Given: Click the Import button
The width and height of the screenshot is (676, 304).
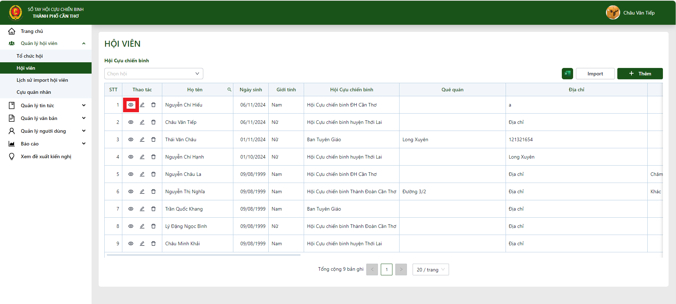Looking at the screenshot, I should point(595,74).
